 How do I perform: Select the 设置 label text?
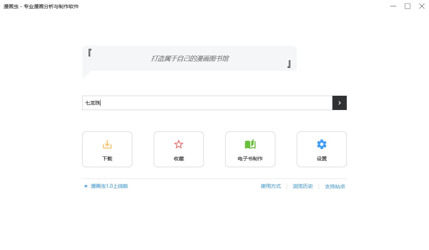322,159
